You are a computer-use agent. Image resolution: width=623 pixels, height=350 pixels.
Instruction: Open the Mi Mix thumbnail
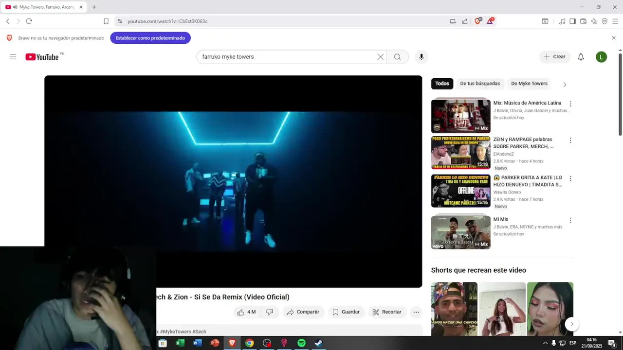click(x=460, y=232)
